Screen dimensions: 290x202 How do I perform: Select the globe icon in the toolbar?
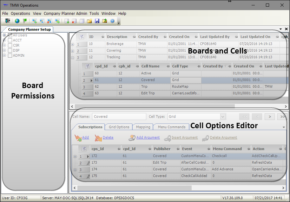point(17,21)
